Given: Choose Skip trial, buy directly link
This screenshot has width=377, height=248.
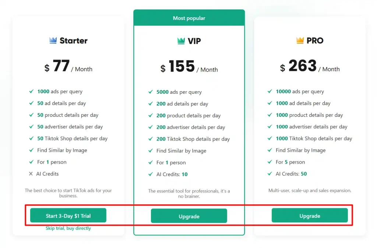Looking at the screenshot, I should click(x=68, y=228).
